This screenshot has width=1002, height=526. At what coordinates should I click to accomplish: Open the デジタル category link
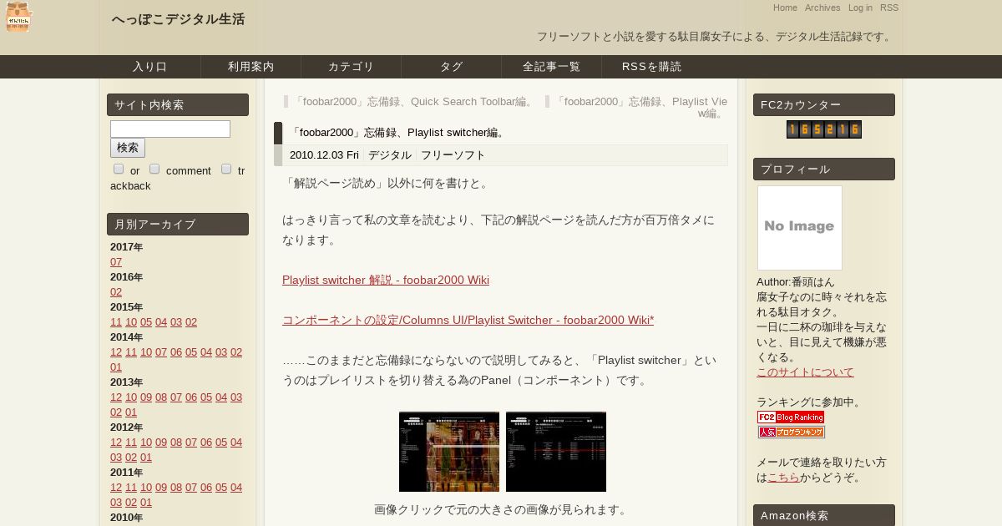coord(390,155)
